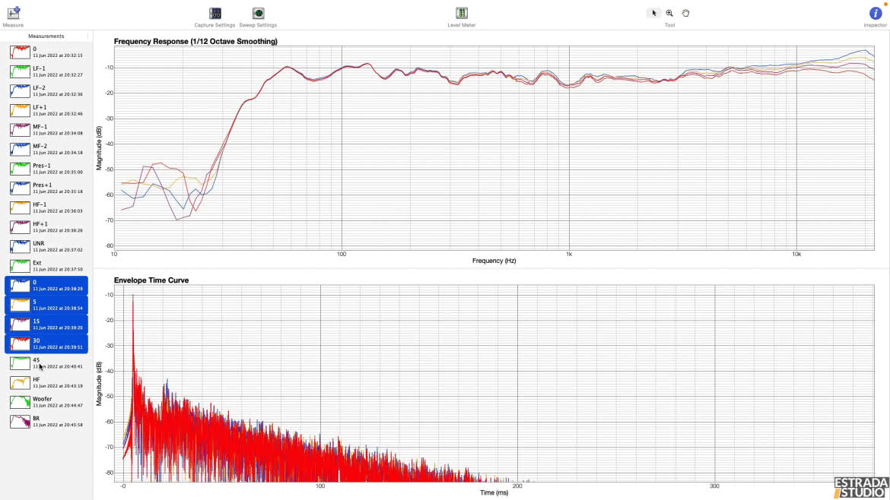Click the Time (ms) axis label

click(x=494, y=492)
